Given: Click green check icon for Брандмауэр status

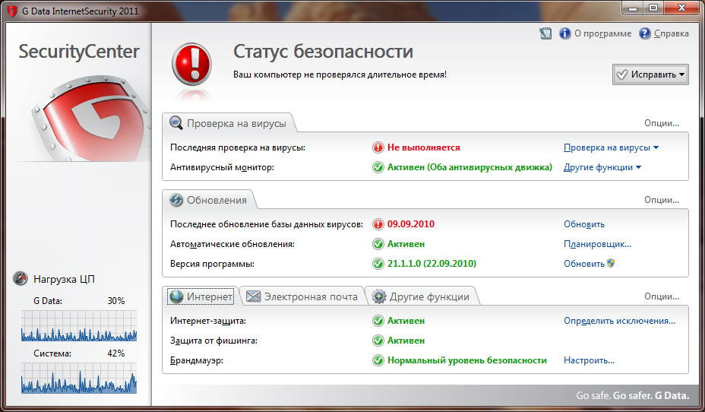Looking at the screenshot, I should pyautogui.click(x=378, y=360).
